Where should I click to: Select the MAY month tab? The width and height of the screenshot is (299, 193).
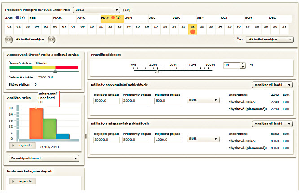[x=112, y=19]
